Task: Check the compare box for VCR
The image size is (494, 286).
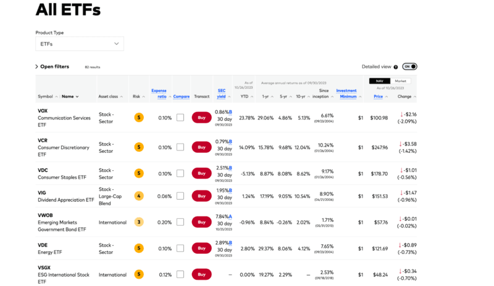Action: 180,147
